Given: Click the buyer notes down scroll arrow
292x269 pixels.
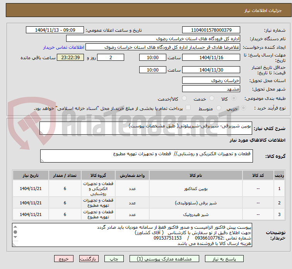Looking at the screenshot, I should [x=15, y=237].
